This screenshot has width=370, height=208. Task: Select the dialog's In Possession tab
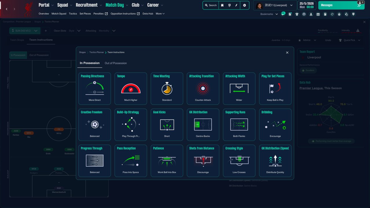click(90, 63)
